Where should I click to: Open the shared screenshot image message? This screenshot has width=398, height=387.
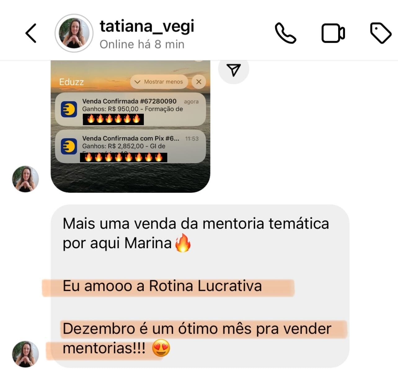pos(130,126)
